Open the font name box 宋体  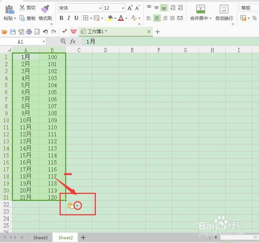point(80,8)
